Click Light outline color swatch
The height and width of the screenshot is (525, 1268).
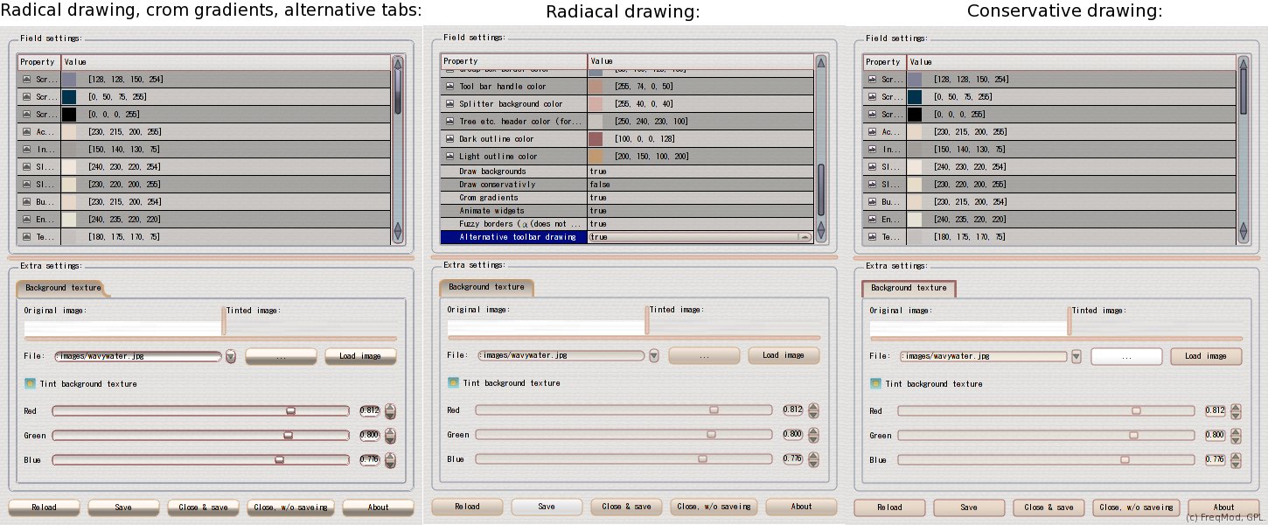(x=596, y=157)
